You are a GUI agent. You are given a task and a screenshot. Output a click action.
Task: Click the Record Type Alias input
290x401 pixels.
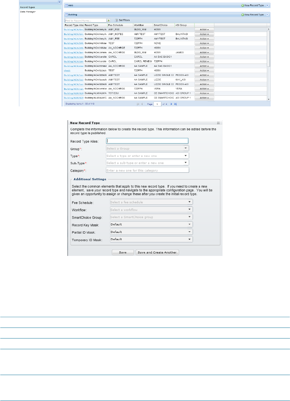(147, 141)
